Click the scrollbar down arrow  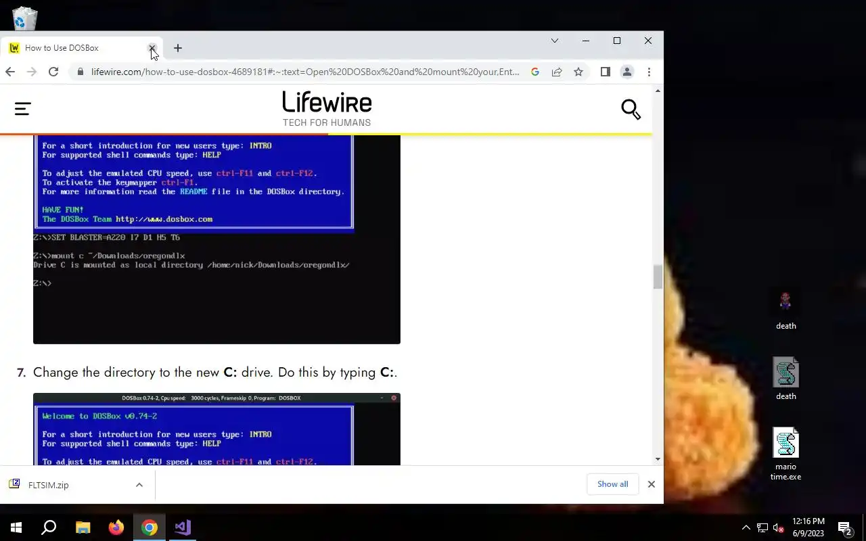point(658,459)
